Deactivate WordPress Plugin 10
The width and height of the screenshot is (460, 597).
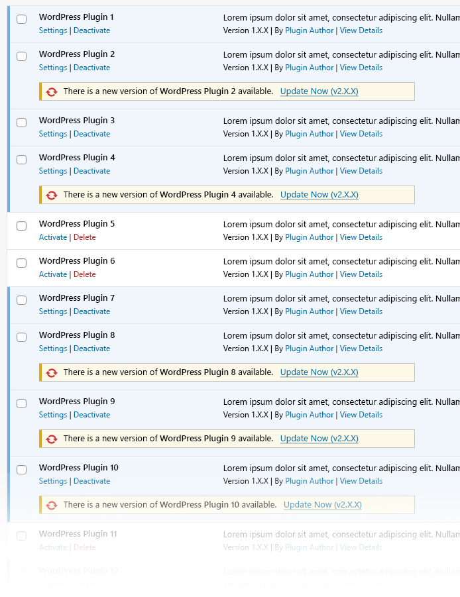point(91,481)
